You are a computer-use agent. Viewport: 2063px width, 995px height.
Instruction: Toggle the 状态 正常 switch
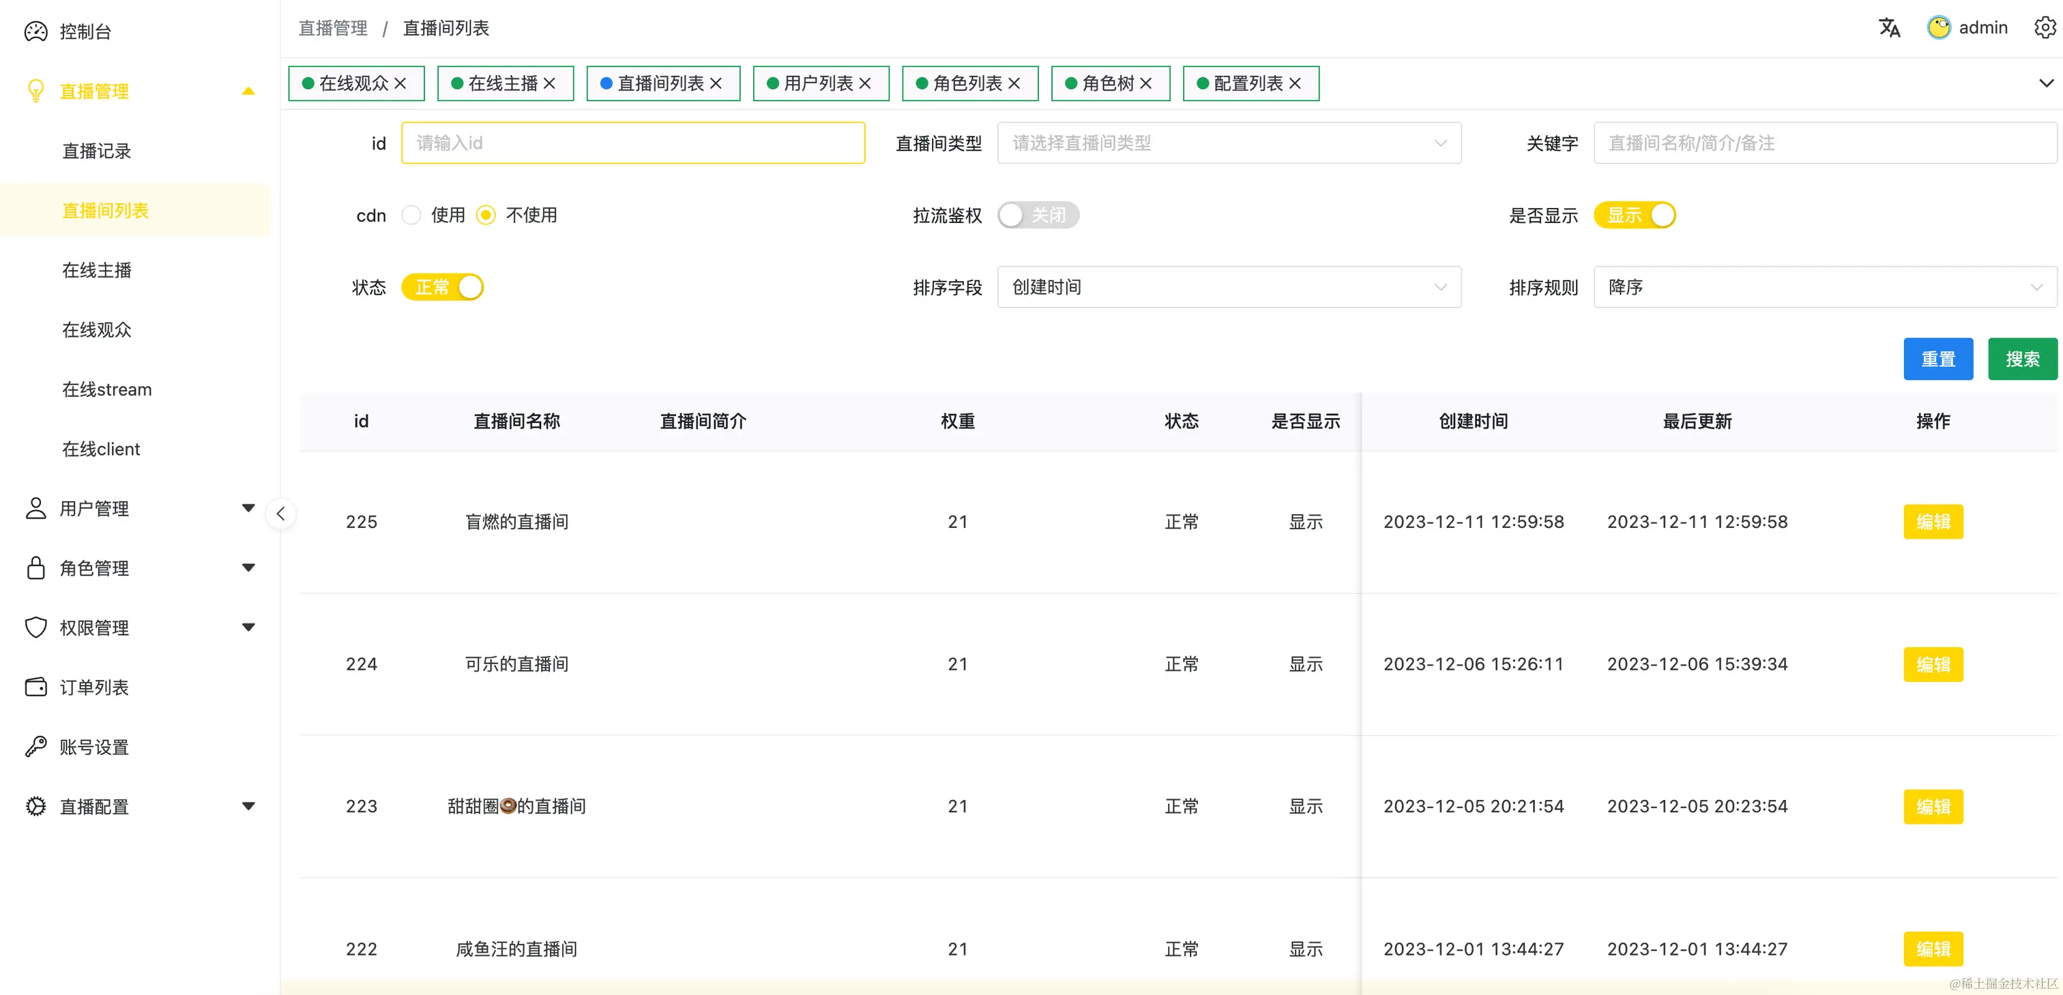click(442, 287)
